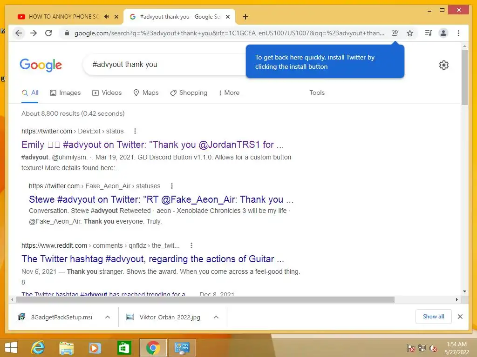This screenshot has width=477, height=357.
Task: Focus the search box with #advyout thank you
Action: [164, 64]
